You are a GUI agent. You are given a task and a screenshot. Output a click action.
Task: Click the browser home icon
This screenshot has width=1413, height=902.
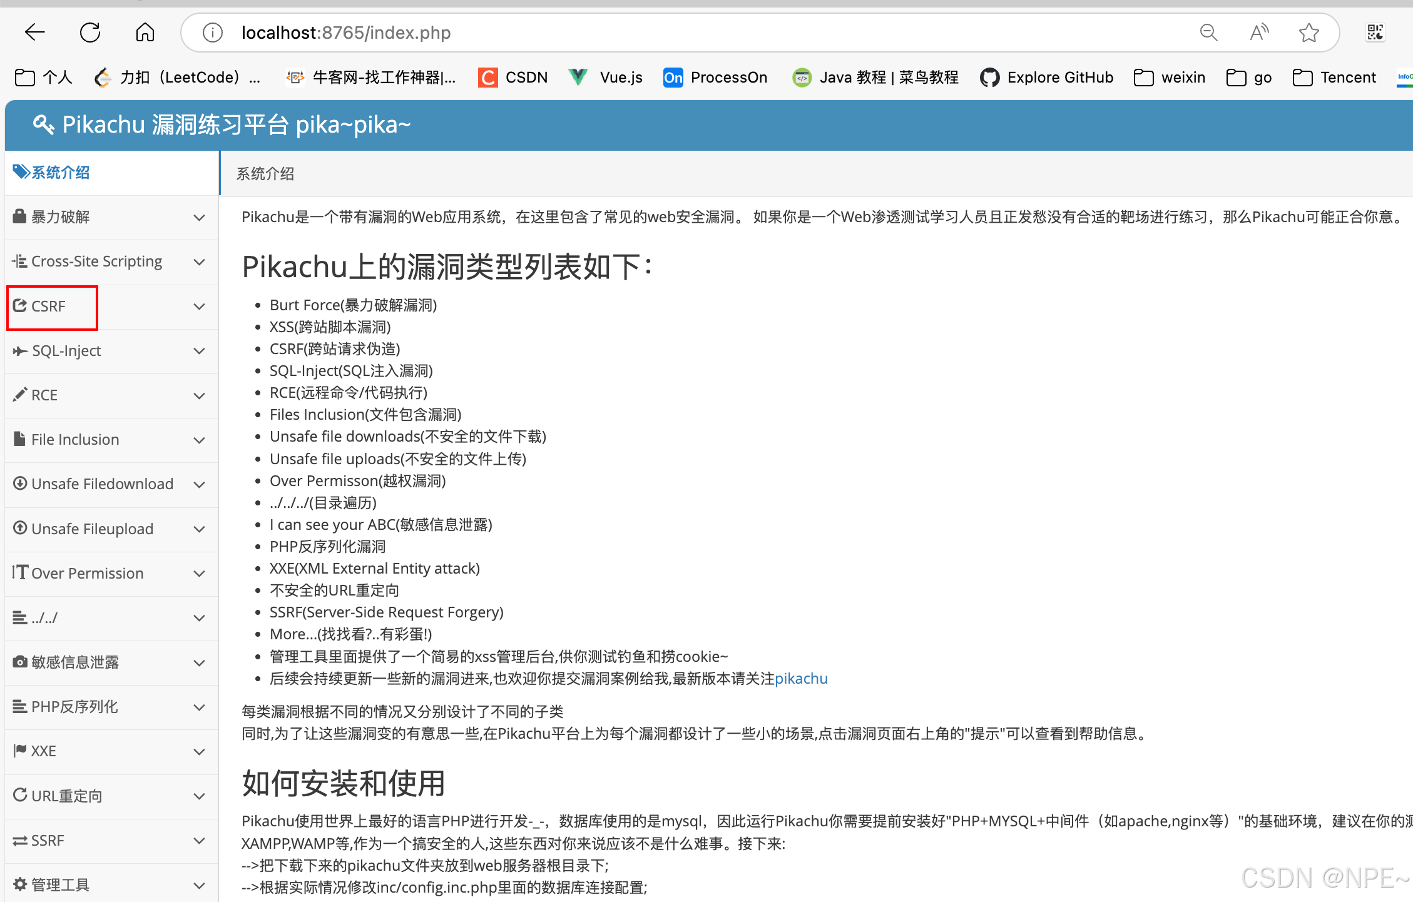(x=145, y=33)
